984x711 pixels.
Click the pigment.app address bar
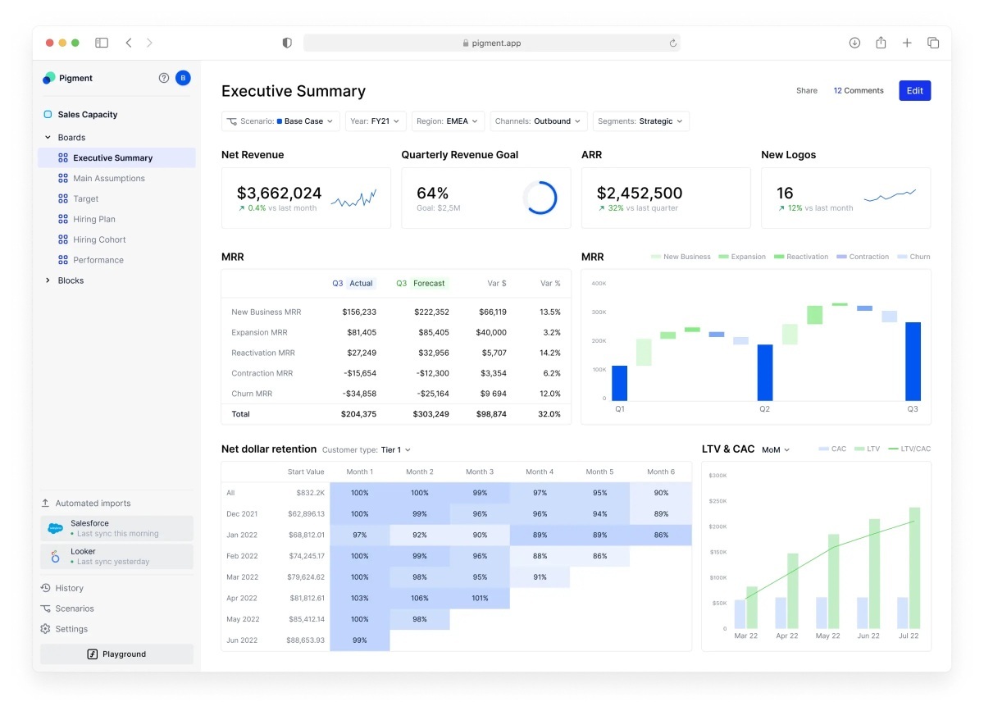pos(492,43)
